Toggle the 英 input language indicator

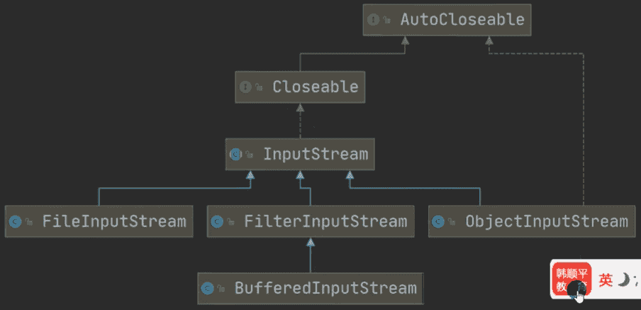(x=606, y=280)
